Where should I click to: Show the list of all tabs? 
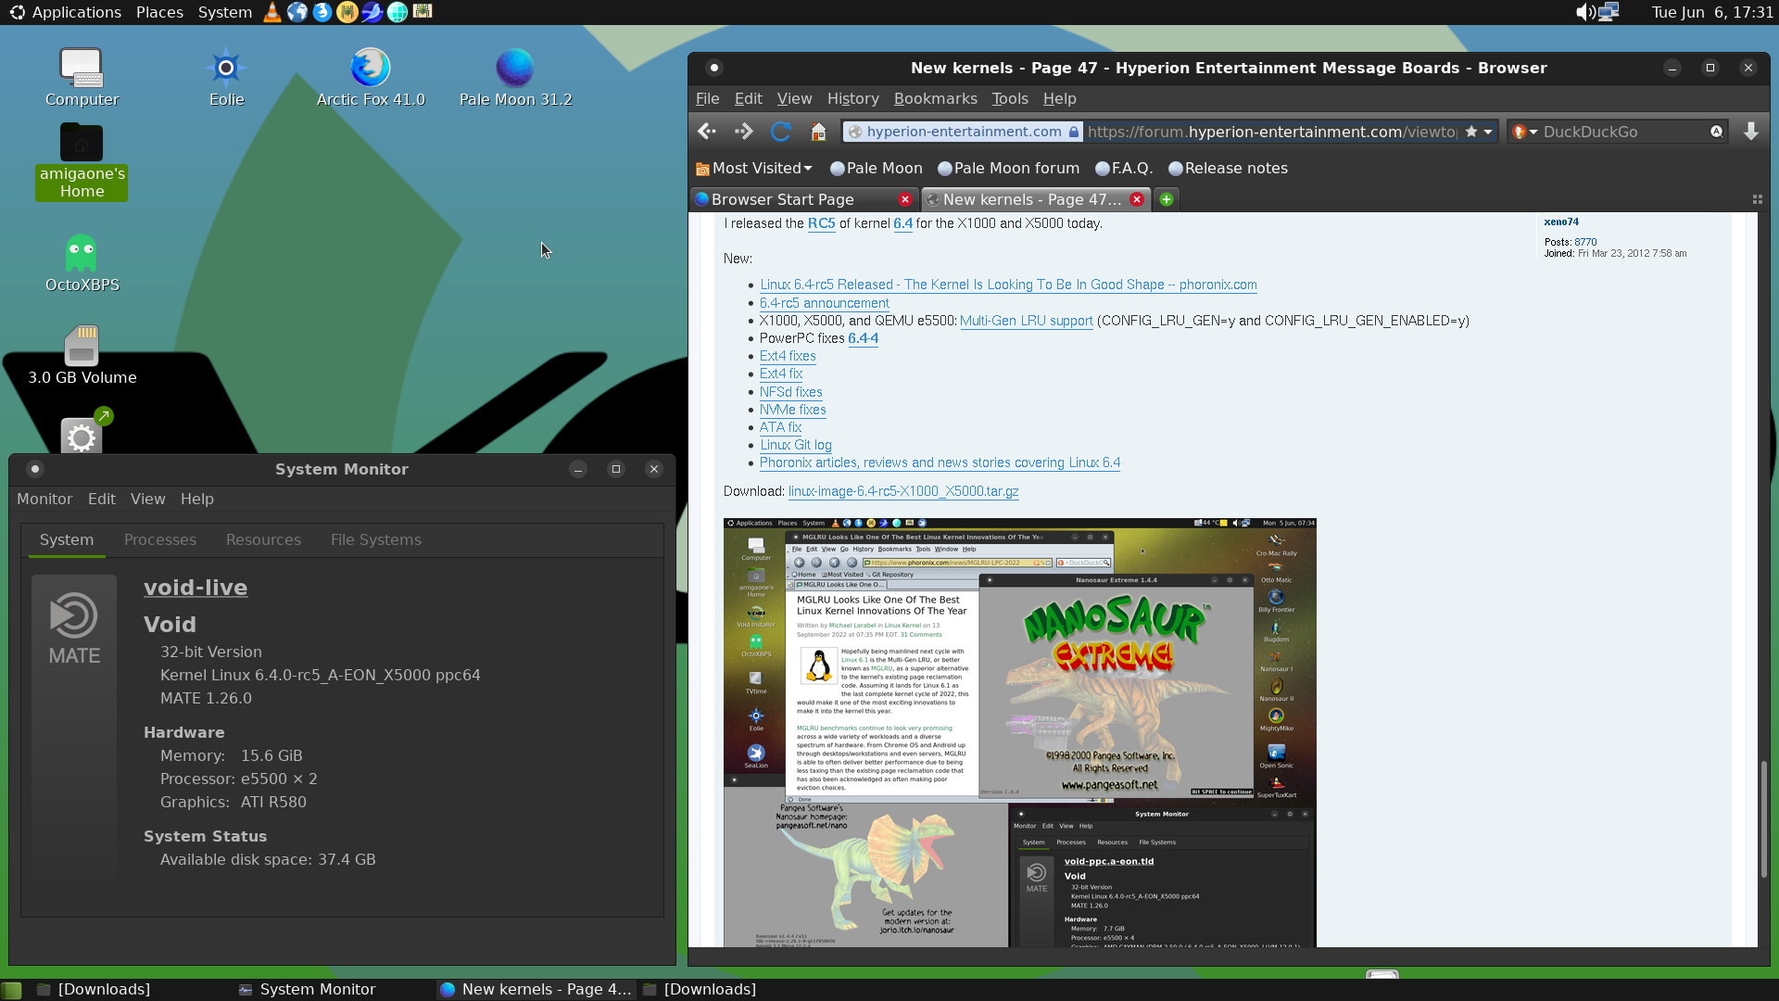[x=1757, y=199]
